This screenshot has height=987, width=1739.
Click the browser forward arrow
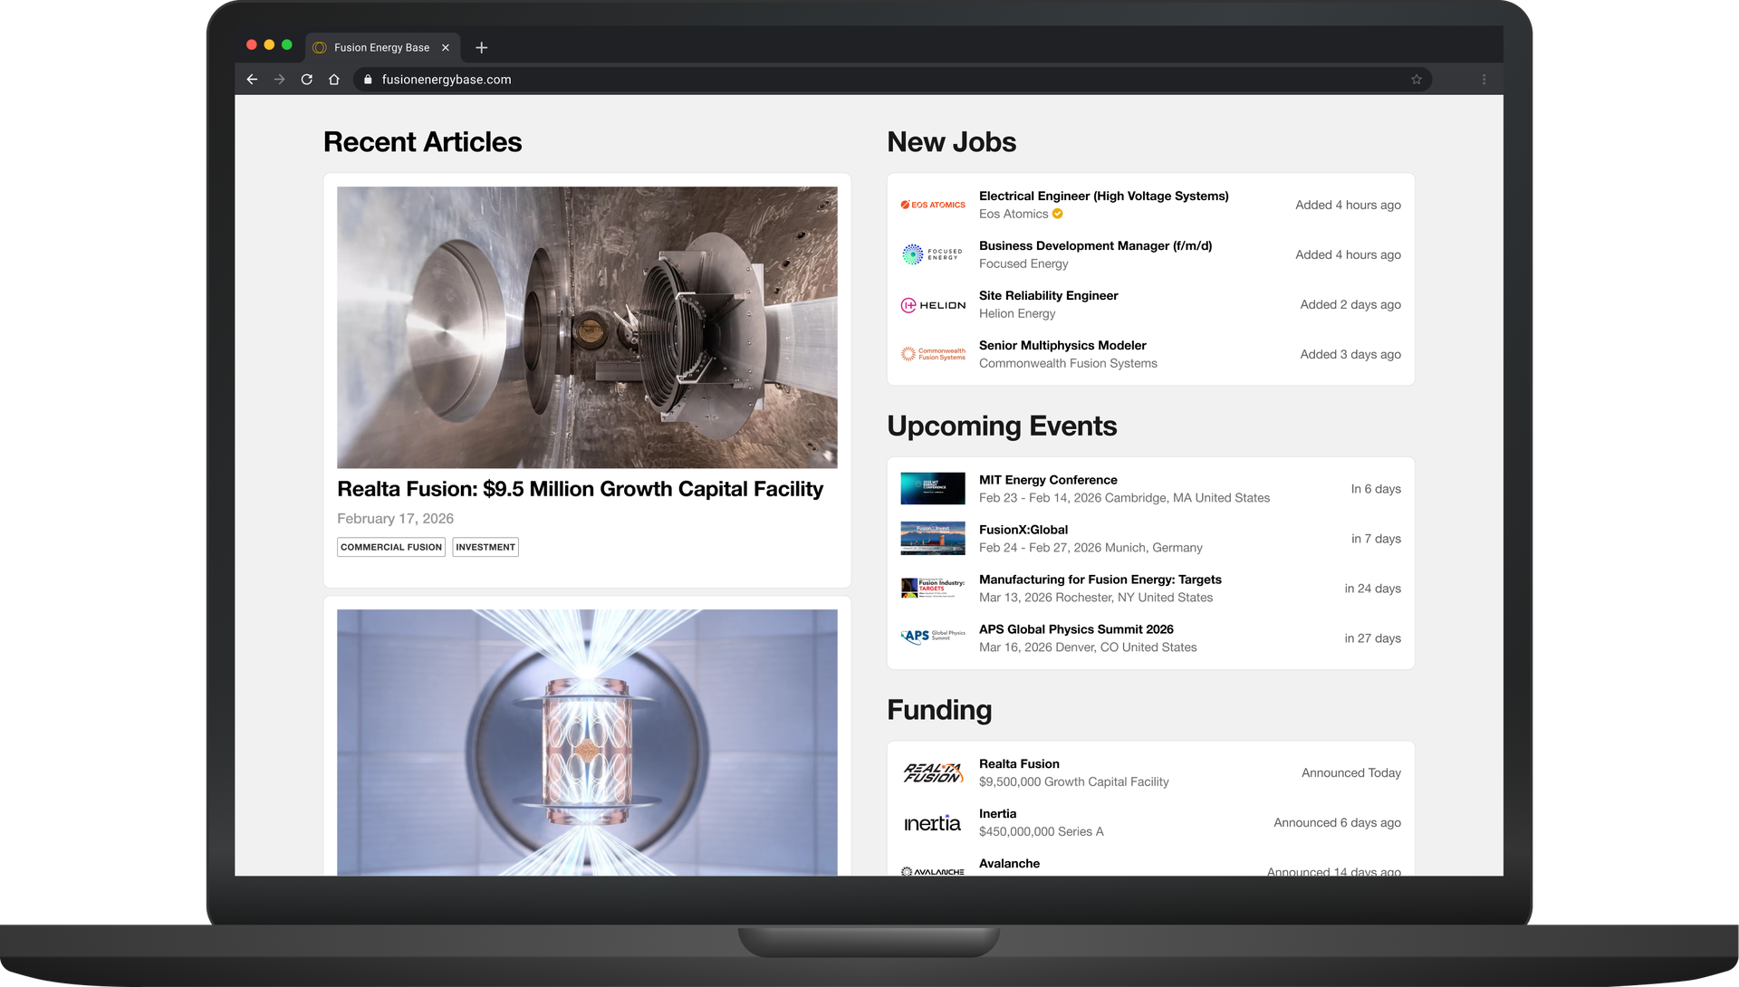click(x=279, y=80)
